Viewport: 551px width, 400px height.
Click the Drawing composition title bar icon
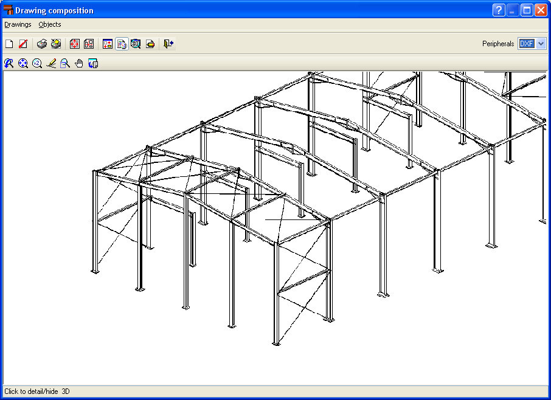8,10
